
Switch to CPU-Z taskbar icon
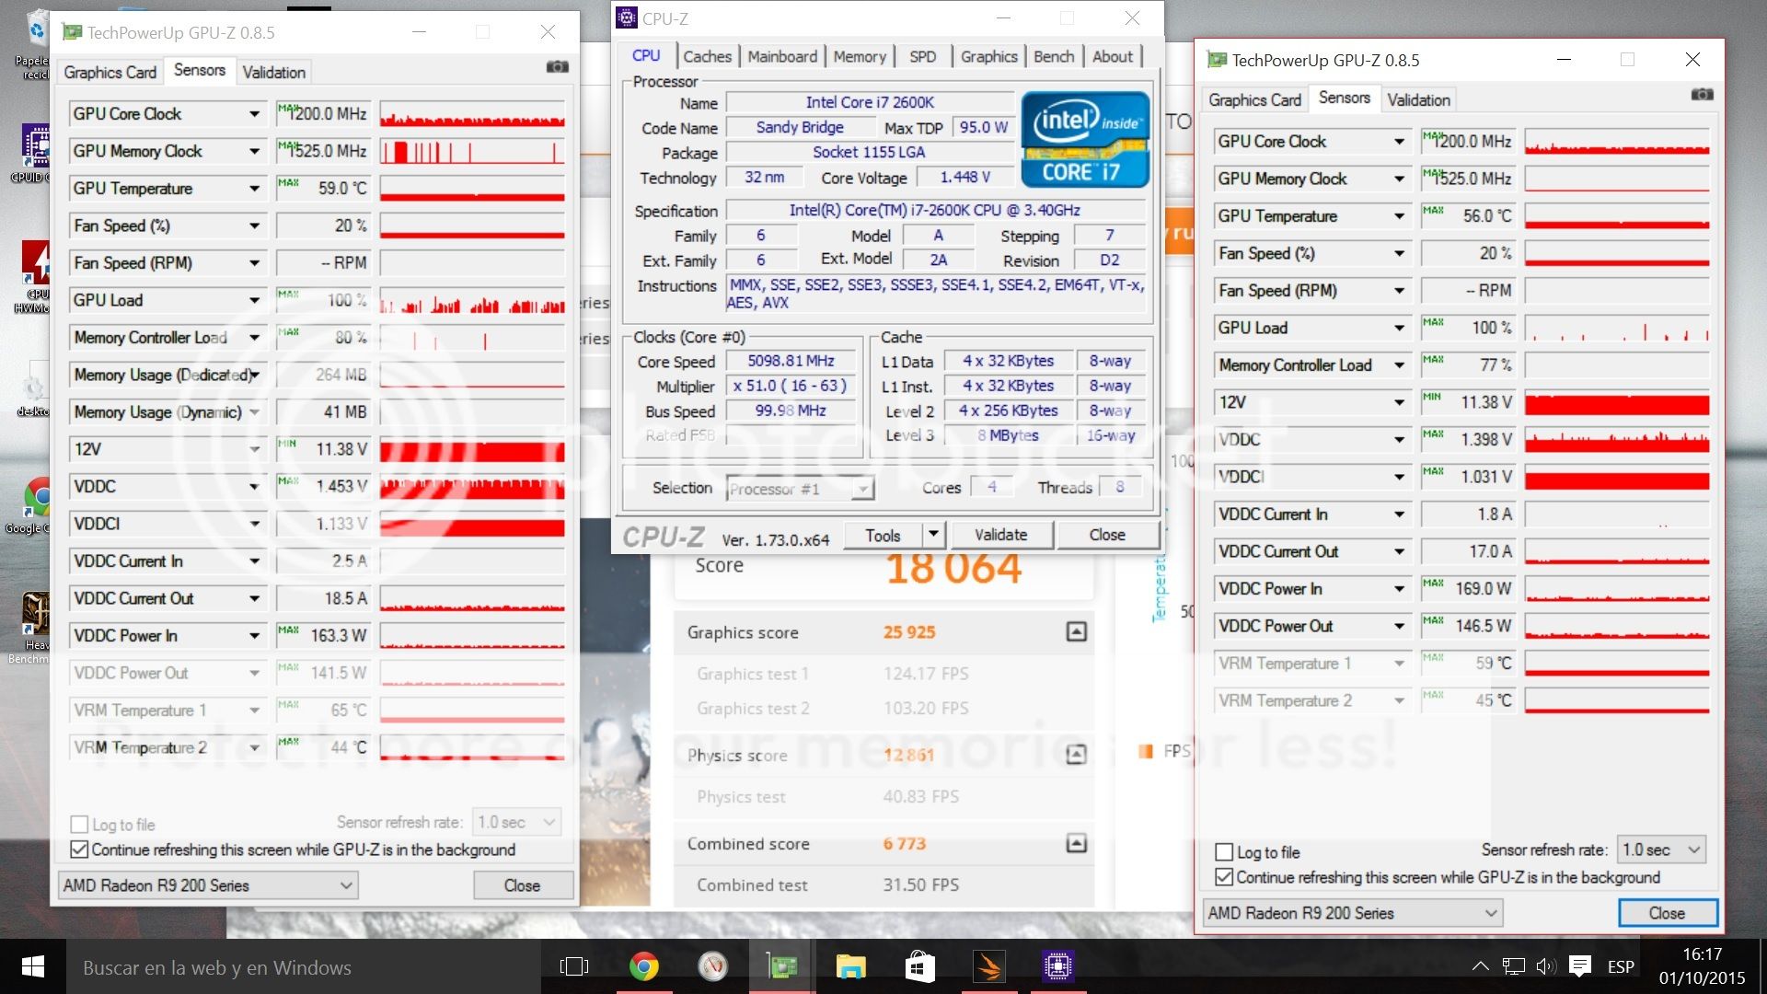[1057, 966]
